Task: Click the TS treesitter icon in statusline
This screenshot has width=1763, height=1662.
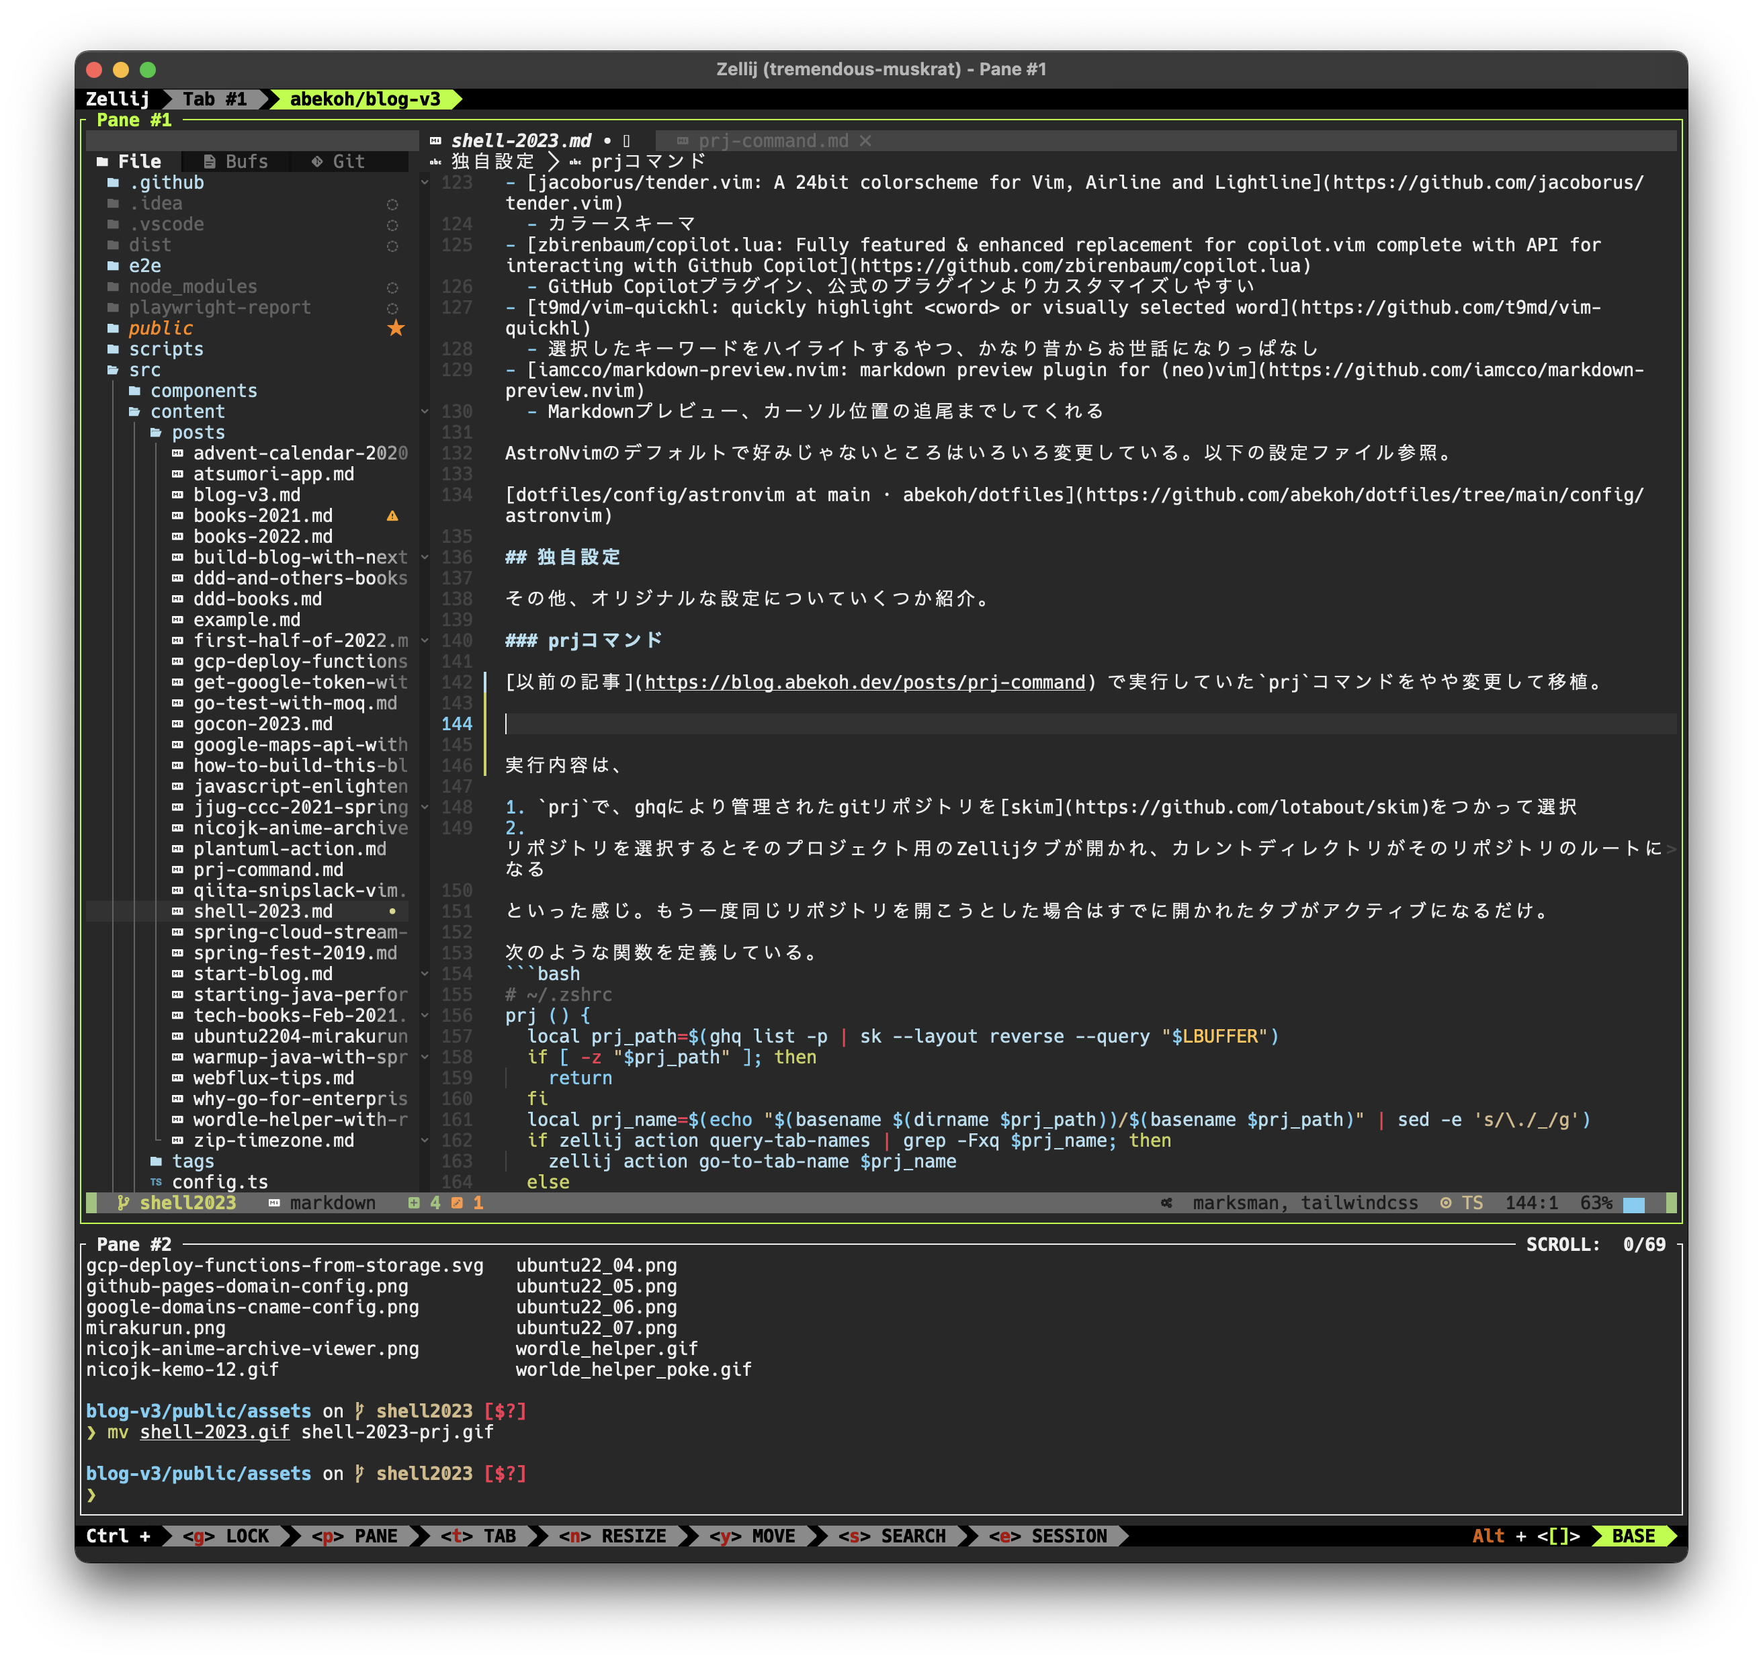Action: (x=1447, y=1202)
